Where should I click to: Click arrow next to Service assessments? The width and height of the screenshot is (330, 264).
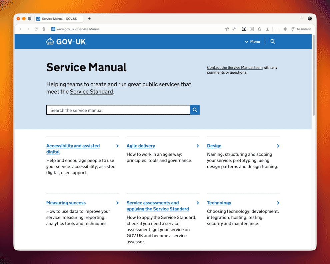(198, 203)
